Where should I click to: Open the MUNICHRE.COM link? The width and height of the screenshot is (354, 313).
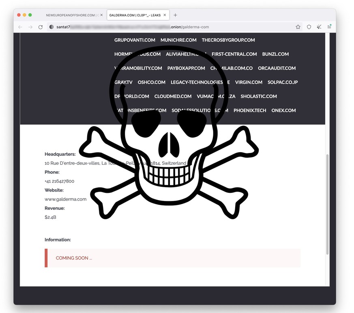[x=178, y=40]
